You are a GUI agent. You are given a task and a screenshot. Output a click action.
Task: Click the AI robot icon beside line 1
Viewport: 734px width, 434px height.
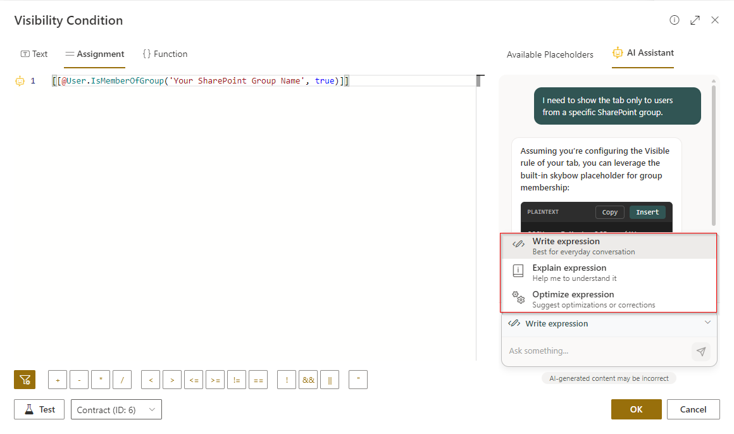pyautogui.click(x=20, y=81)
